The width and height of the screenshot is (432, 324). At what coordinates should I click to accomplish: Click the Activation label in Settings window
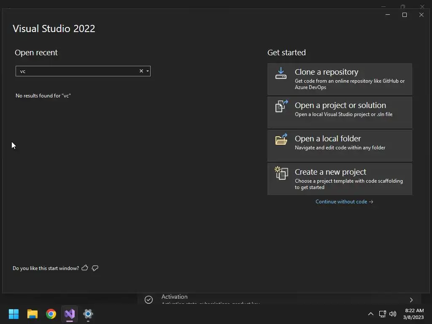point(174,297)
